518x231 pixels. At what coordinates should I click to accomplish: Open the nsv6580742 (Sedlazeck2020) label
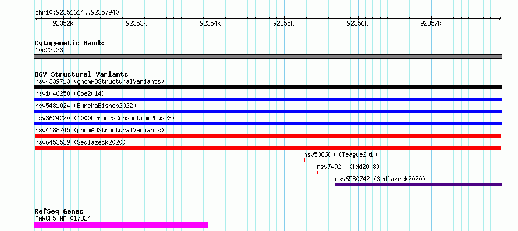(380, 179)
